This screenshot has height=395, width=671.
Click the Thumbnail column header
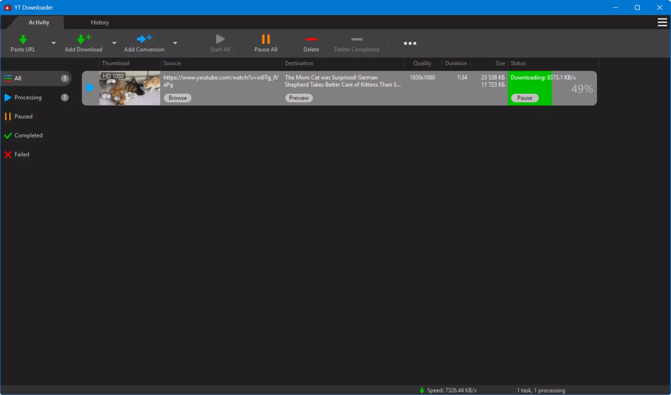pyautogui.click(x=115, y=63)
